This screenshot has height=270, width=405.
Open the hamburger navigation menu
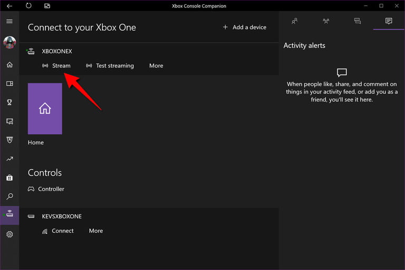coord(9,21)
